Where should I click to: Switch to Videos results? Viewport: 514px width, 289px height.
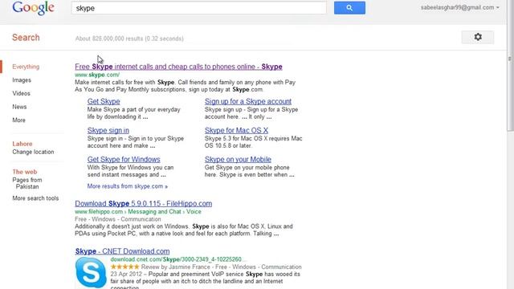[21, 93]
